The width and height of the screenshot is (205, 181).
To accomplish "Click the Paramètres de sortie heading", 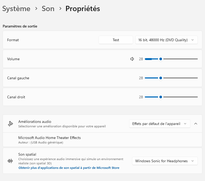I will tap(20, 26).
